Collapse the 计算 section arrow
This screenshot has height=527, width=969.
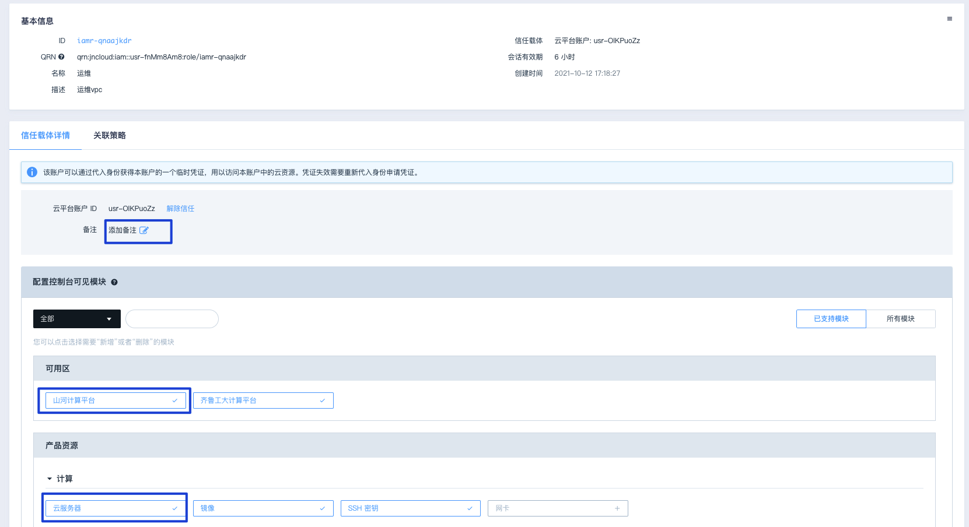coord(50,479)
